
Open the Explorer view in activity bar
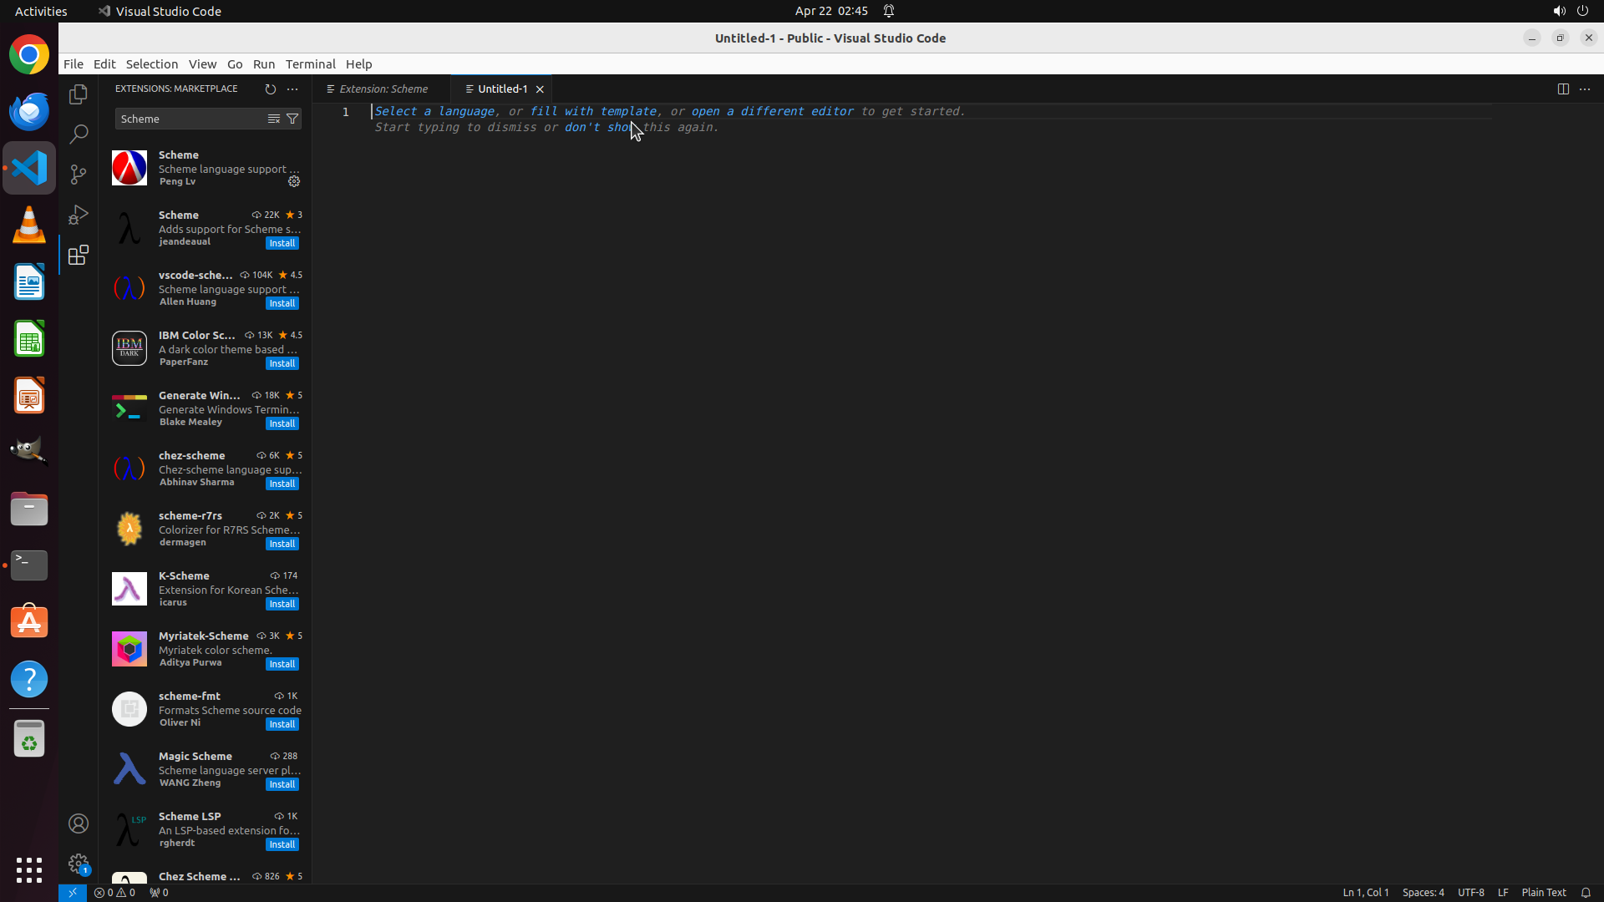[79, 94]
